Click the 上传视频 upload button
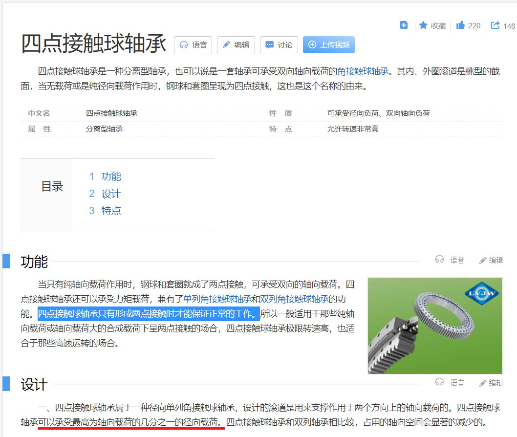The image size is (517, 437). coord(329,44)
